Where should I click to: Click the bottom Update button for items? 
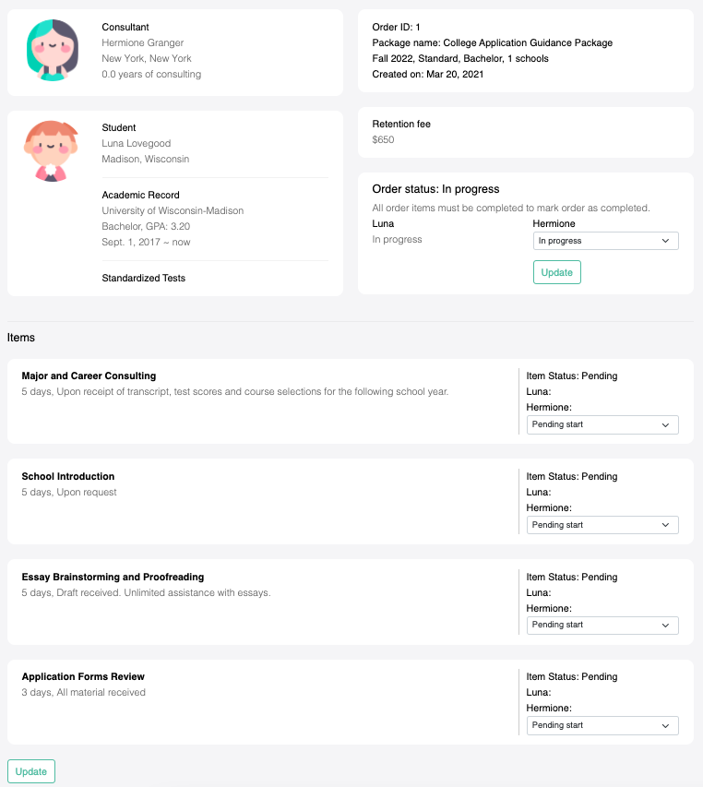point(31,771)
